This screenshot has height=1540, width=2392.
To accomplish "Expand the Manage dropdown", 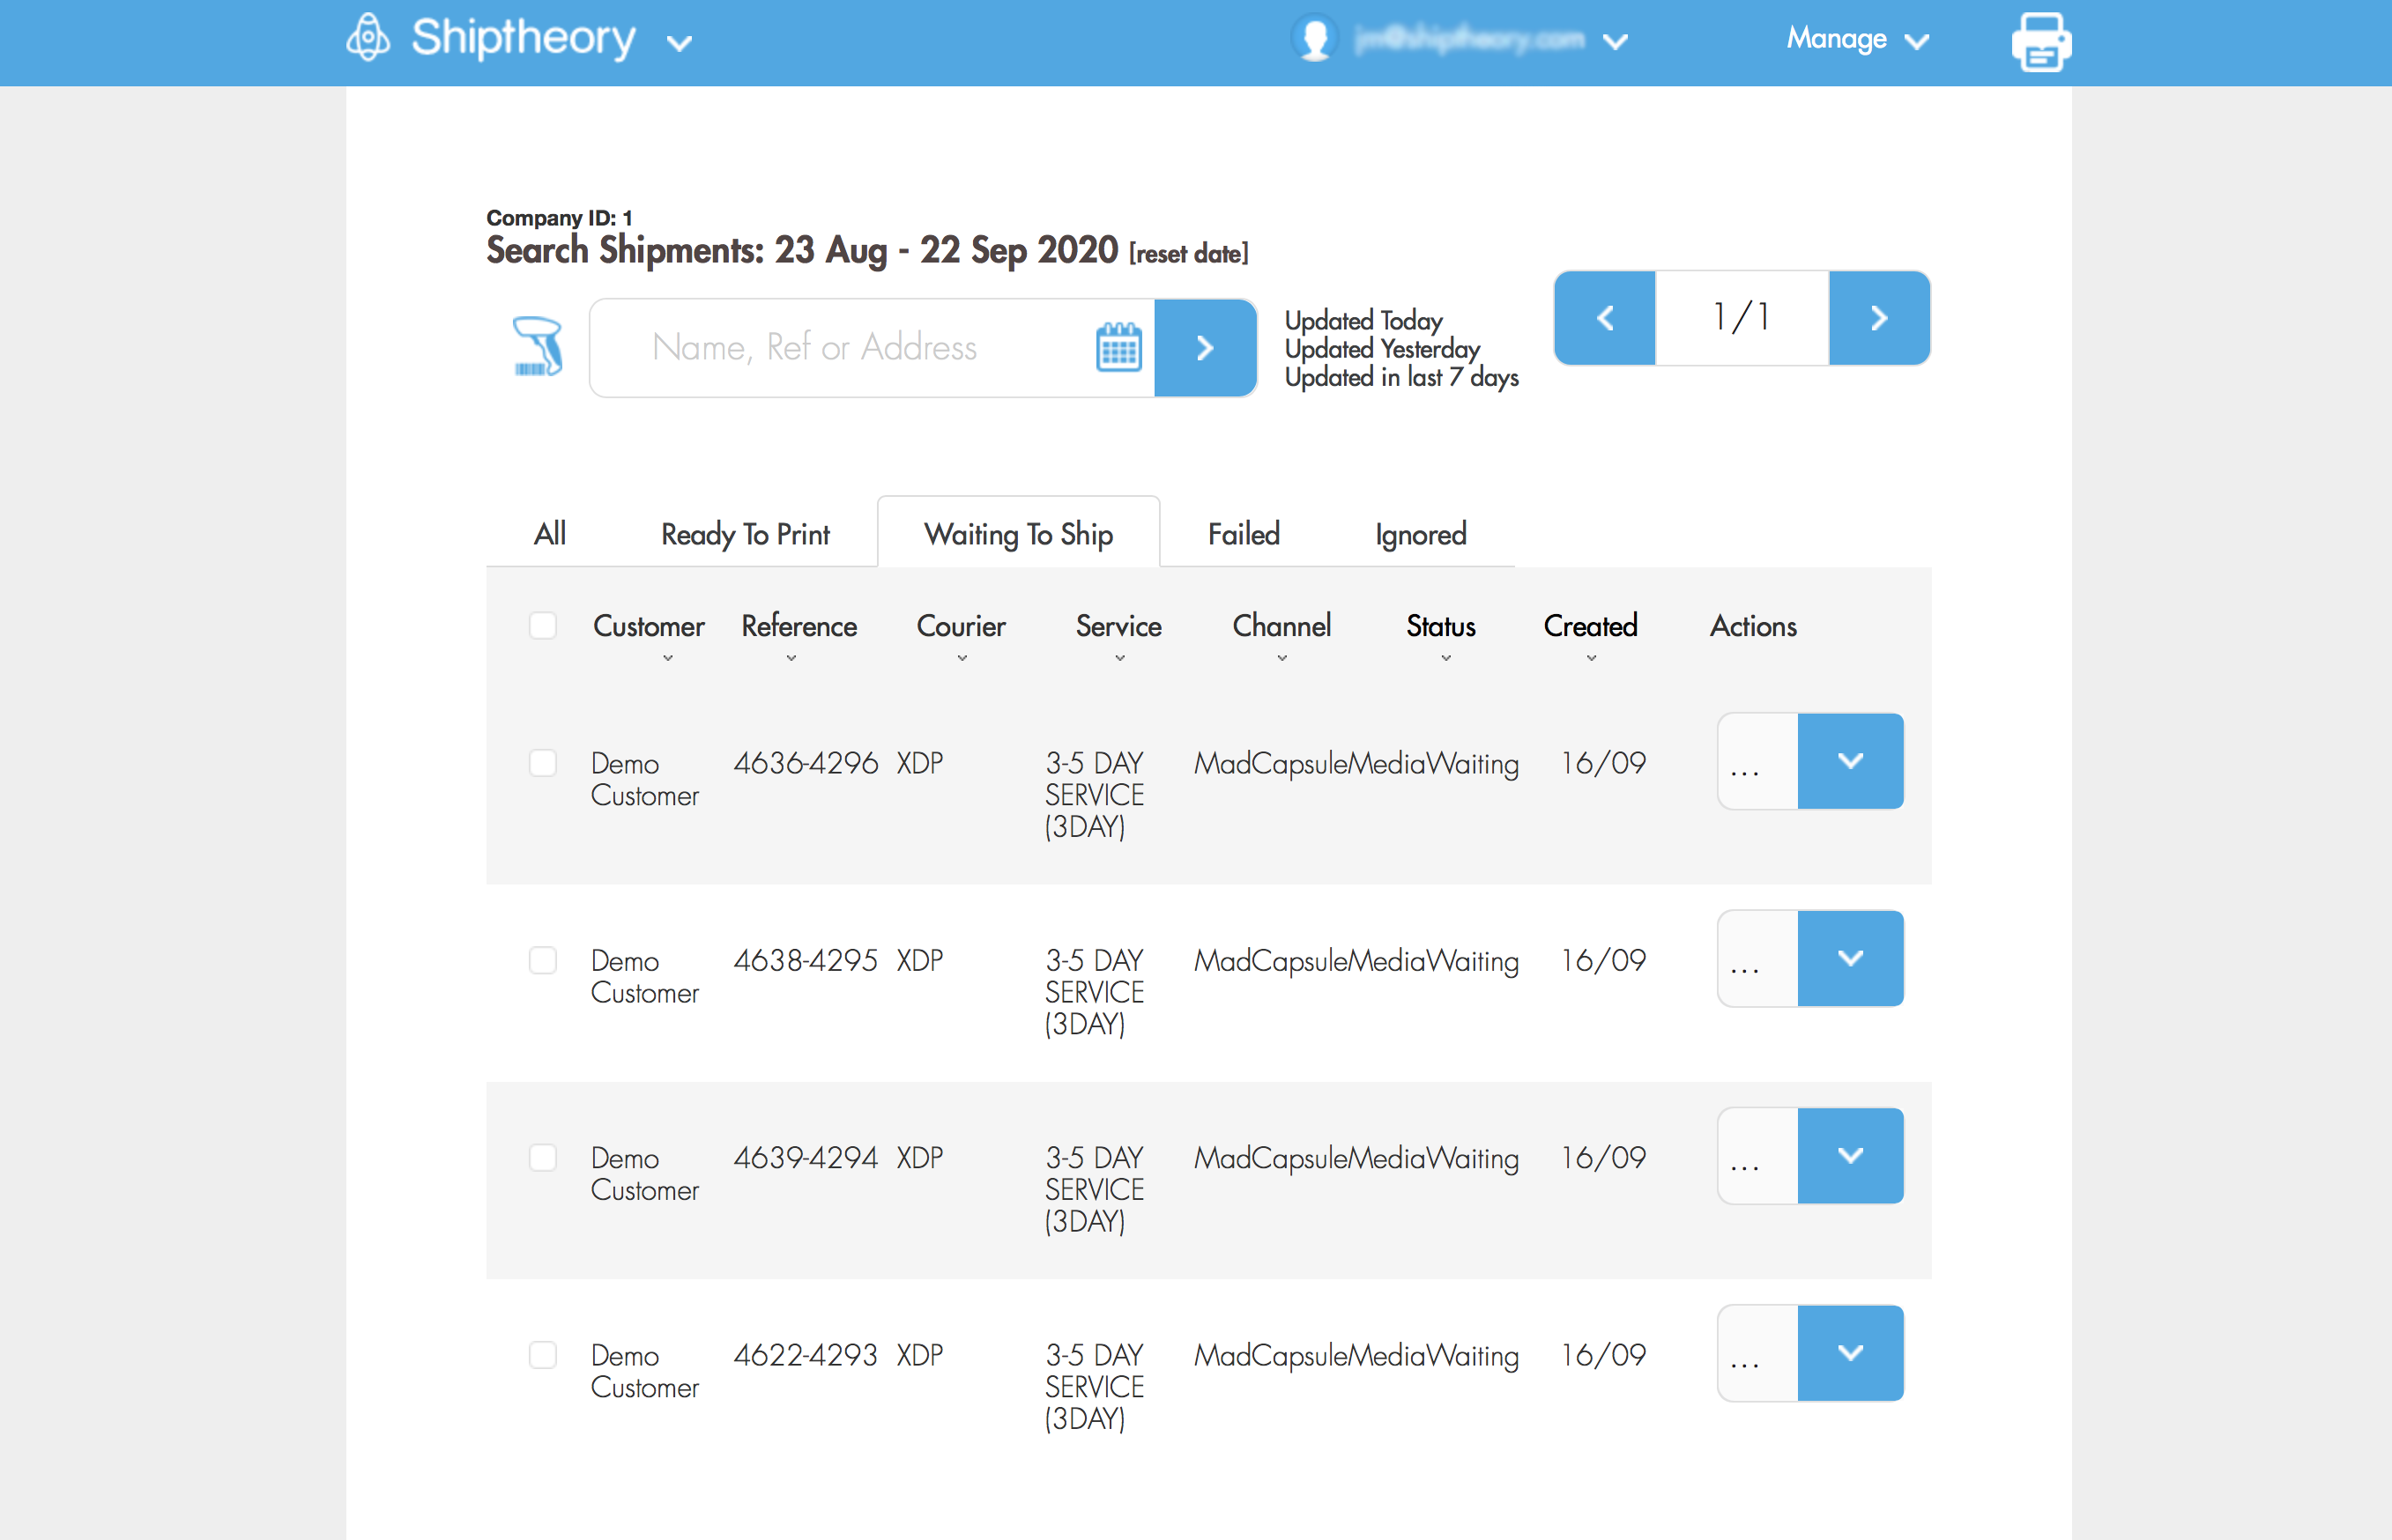I will (x=1857, y=40).
